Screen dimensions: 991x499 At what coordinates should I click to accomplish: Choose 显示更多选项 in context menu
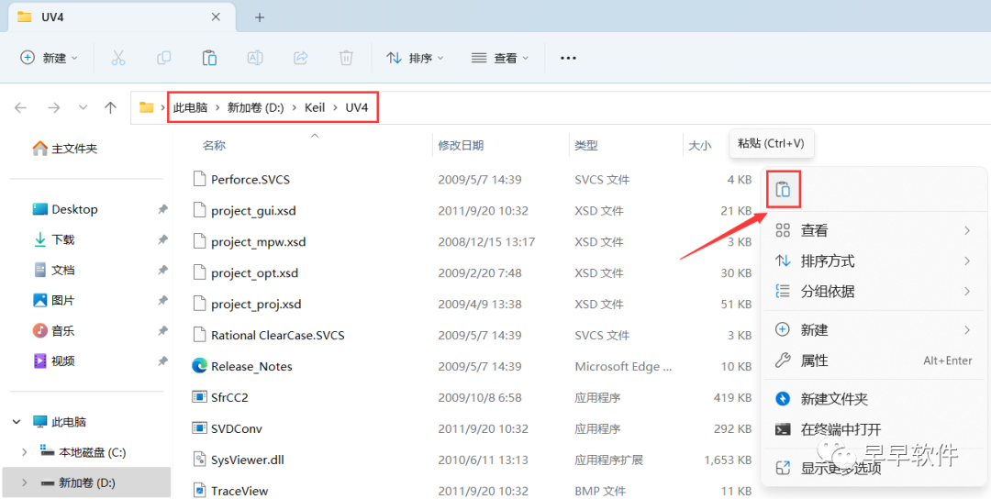coord(874,468)
